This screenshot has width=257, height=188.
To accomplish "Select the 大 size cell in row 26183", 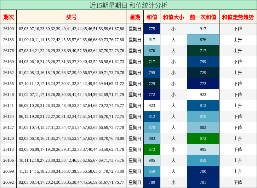I will [x=173, y=40].
